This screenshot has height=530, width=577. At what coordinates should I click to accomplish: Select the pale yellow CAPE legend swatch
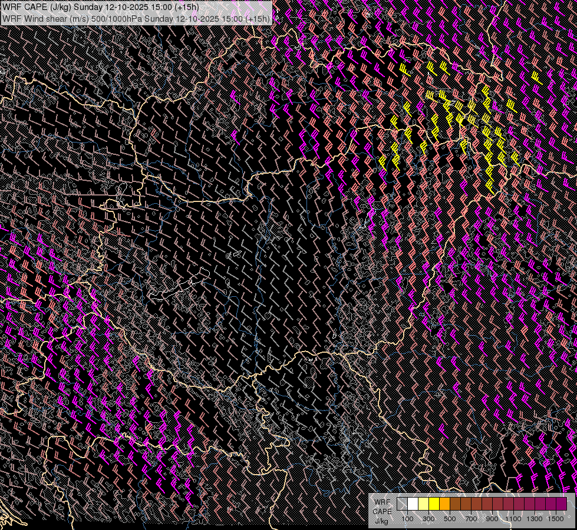tap(423, 504)
